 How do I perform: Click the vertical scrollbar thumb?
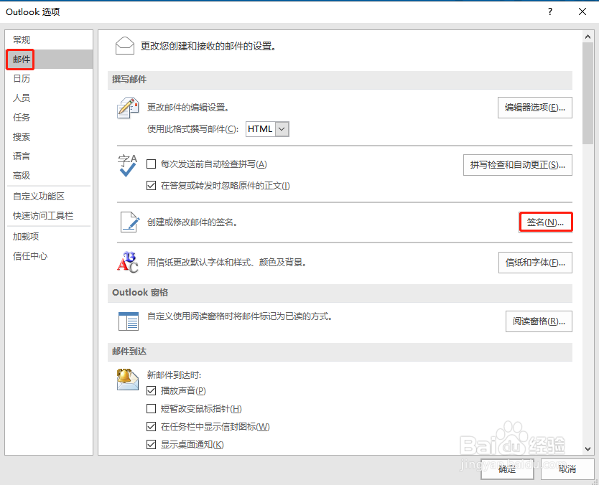pyautogui.click(x=588, y=93)
